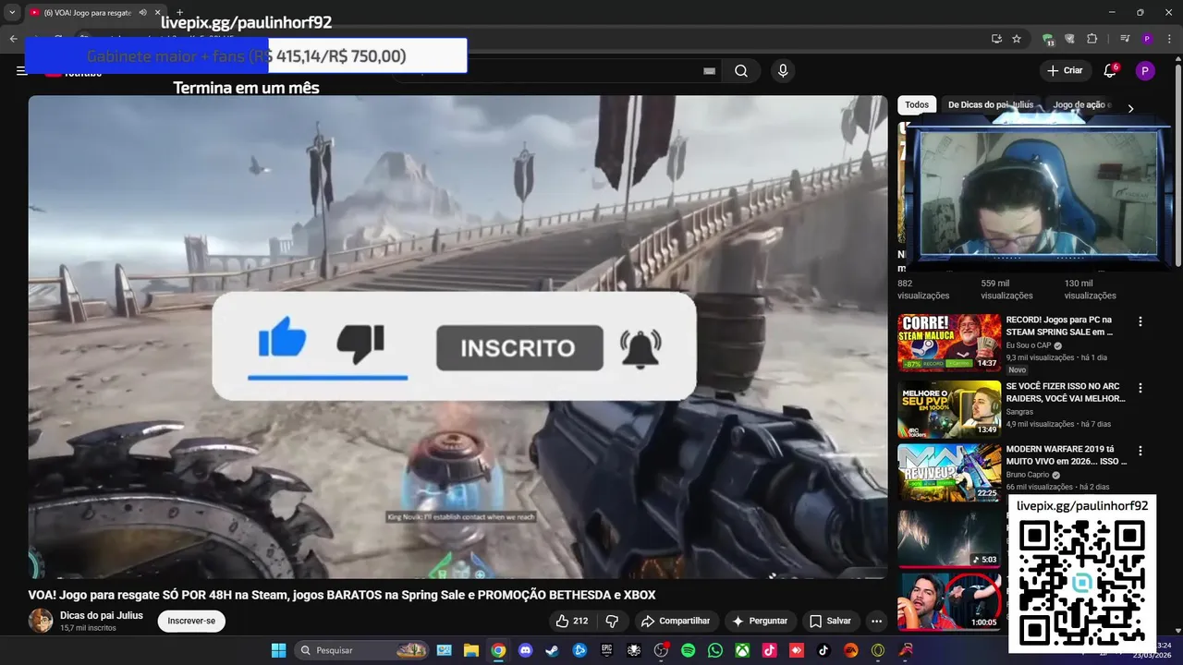Screen dimensions: 1183x665
Task: Open Chrome three-dot menu
Action: coord(1167,39)
